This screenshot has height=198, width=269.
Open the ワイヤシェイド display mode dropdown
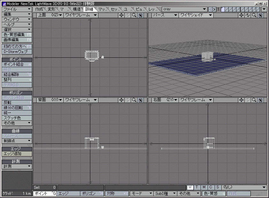point(195,15)
